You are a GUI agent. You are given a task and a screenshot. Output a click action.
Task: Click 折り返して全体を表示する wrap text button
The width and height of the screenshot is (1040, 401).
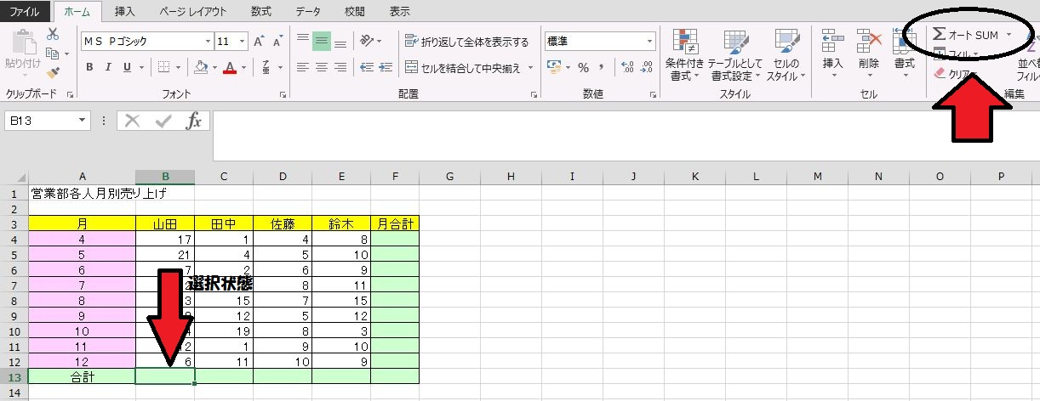(466, 42)
